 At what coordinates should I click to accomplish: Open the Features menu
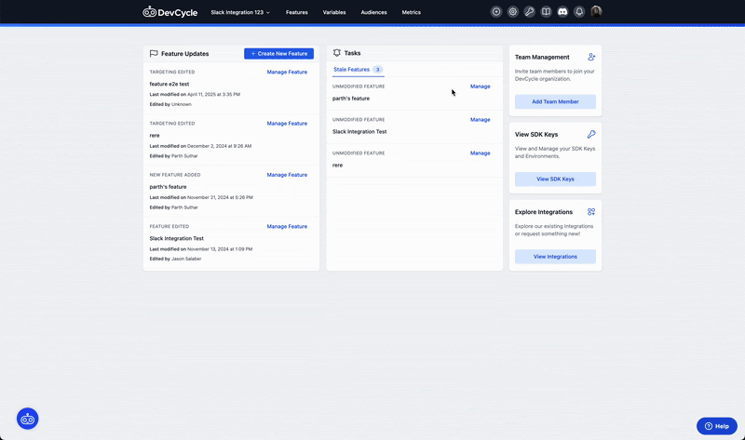(x=297, y=12)
